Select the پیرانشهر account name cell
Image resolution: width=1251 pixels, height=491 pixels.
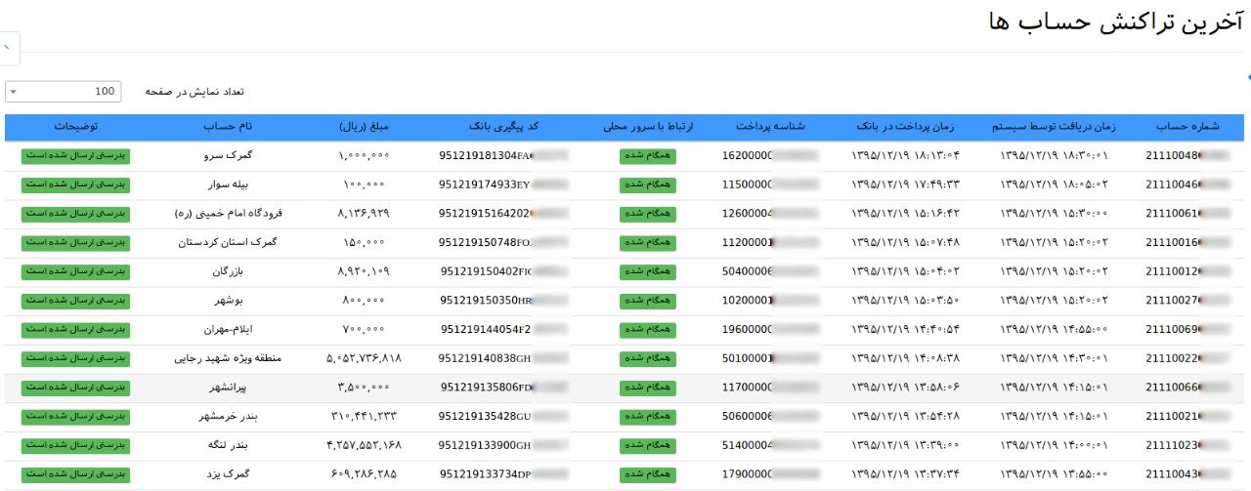229,388
